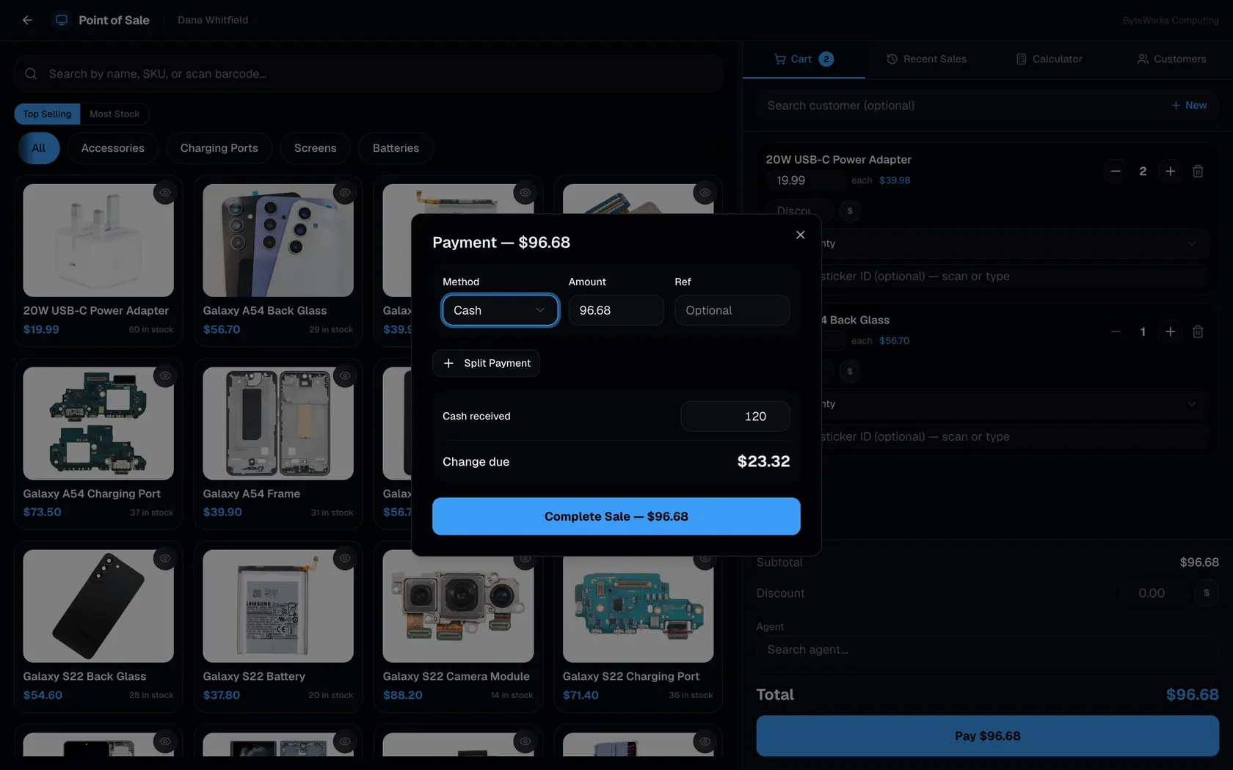
Task: Click the Dana Whitfield user name
Action: pyautogui.click(x=213, y=20)
